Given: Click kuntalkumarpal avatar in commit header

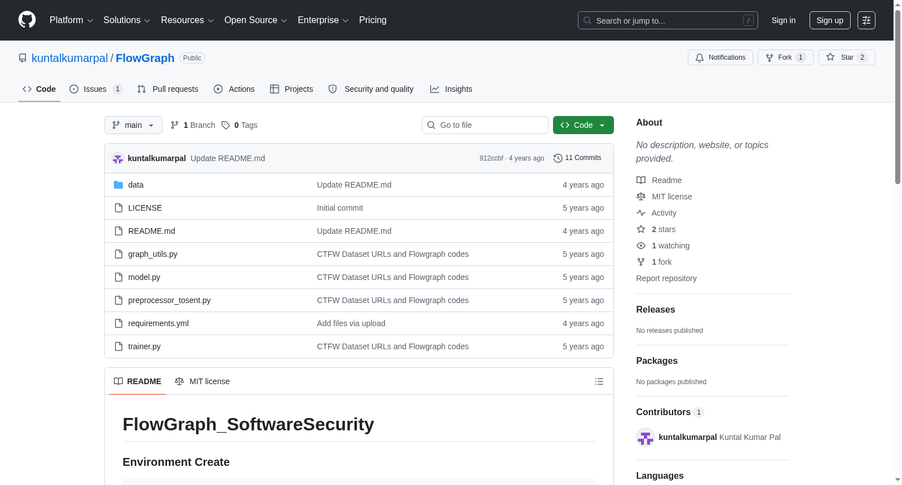Looking at the screenshot, I should pos(118,158).
